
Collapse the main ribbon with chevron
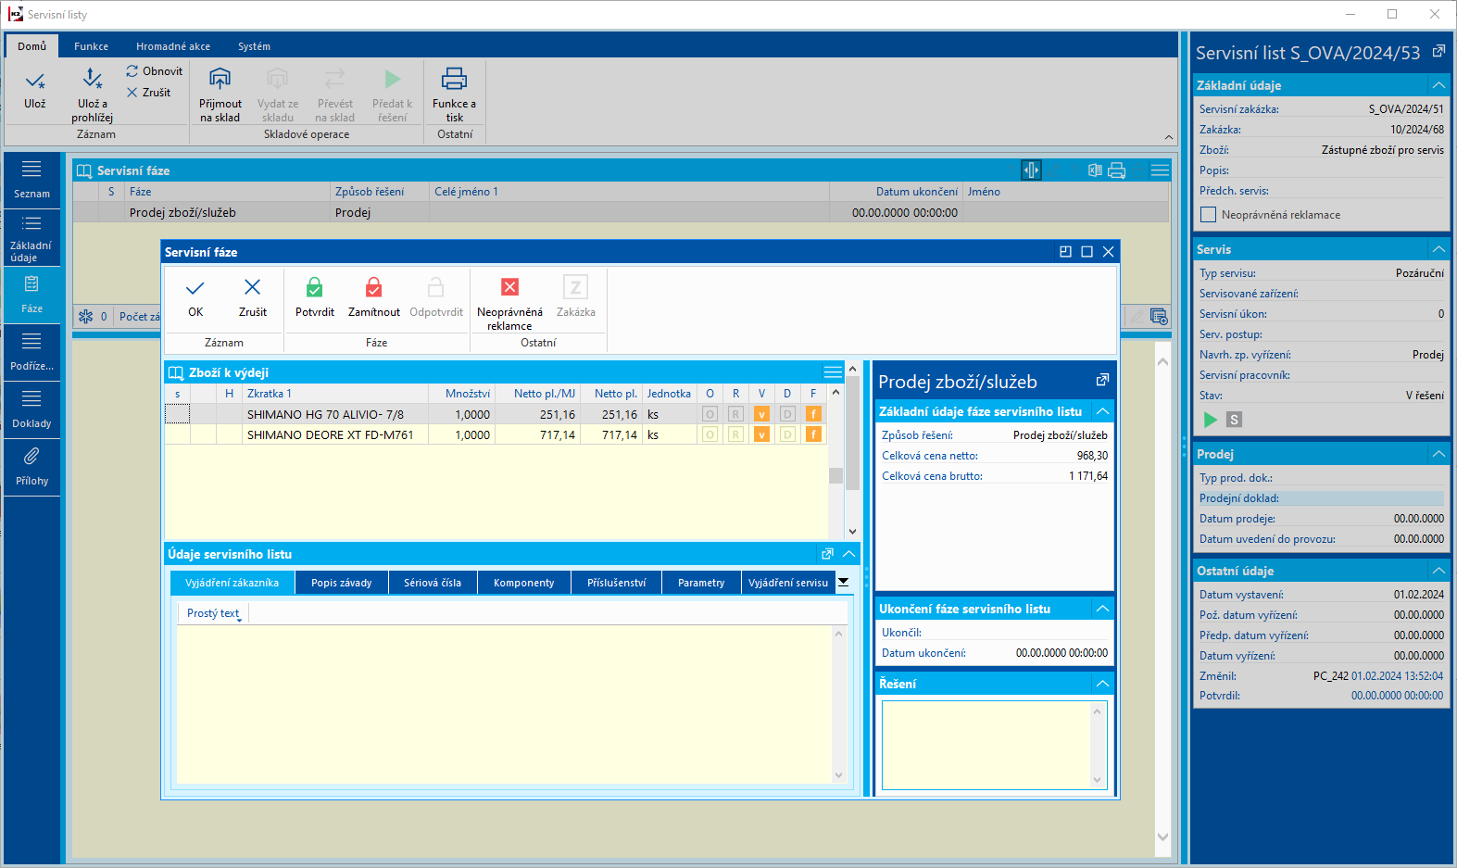[x=1168, y=137]
